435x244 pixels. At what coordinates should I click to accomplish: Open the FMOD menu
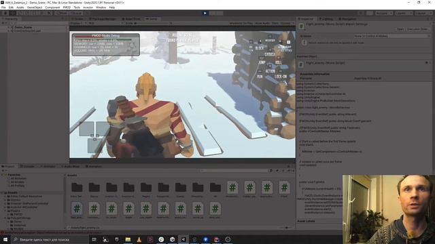(67, 7)
